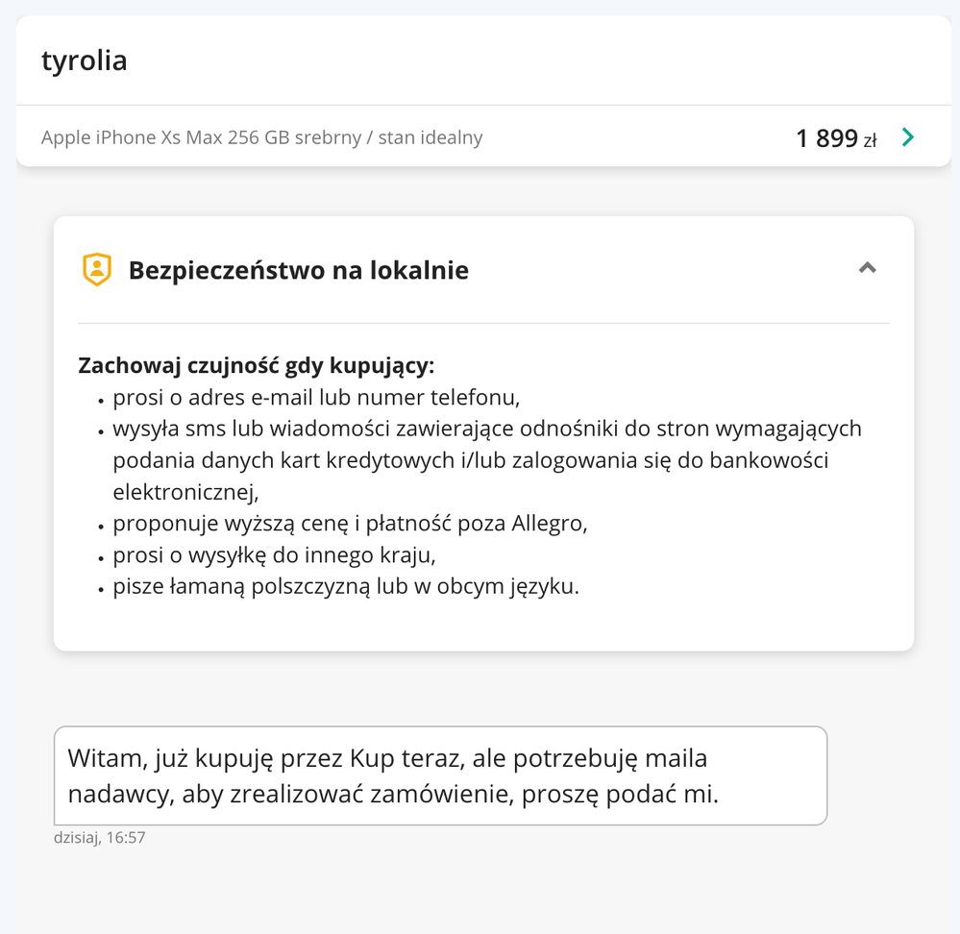The height and width of the screenshot is (934, 960).
Task: Click the zł currency label by the price
Action: tap(870, 140)
